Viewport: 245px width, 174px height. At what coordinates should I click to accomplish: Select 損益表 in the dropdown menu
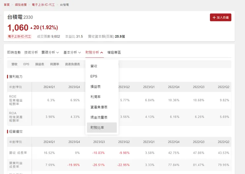[x=102, y=87]
